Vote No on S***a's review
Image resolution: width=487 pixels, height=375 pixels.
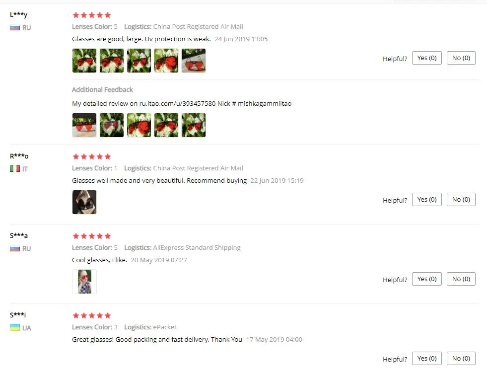coord(461,279)
